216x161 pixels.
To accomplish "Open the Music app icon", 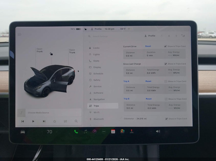I will click(85, 131).
